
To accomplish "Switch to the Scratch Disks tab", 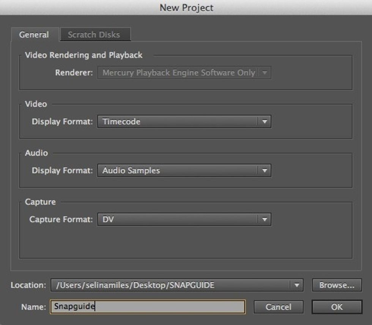I will tap(94, 35).
